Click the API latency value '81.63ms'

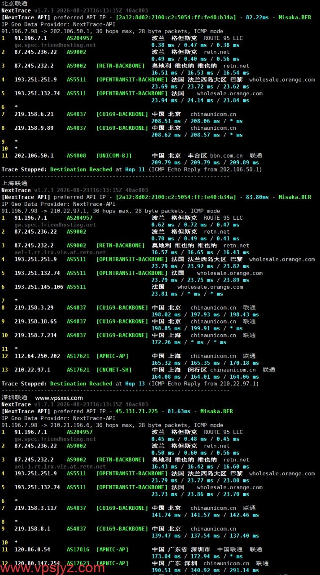point(178,411)
